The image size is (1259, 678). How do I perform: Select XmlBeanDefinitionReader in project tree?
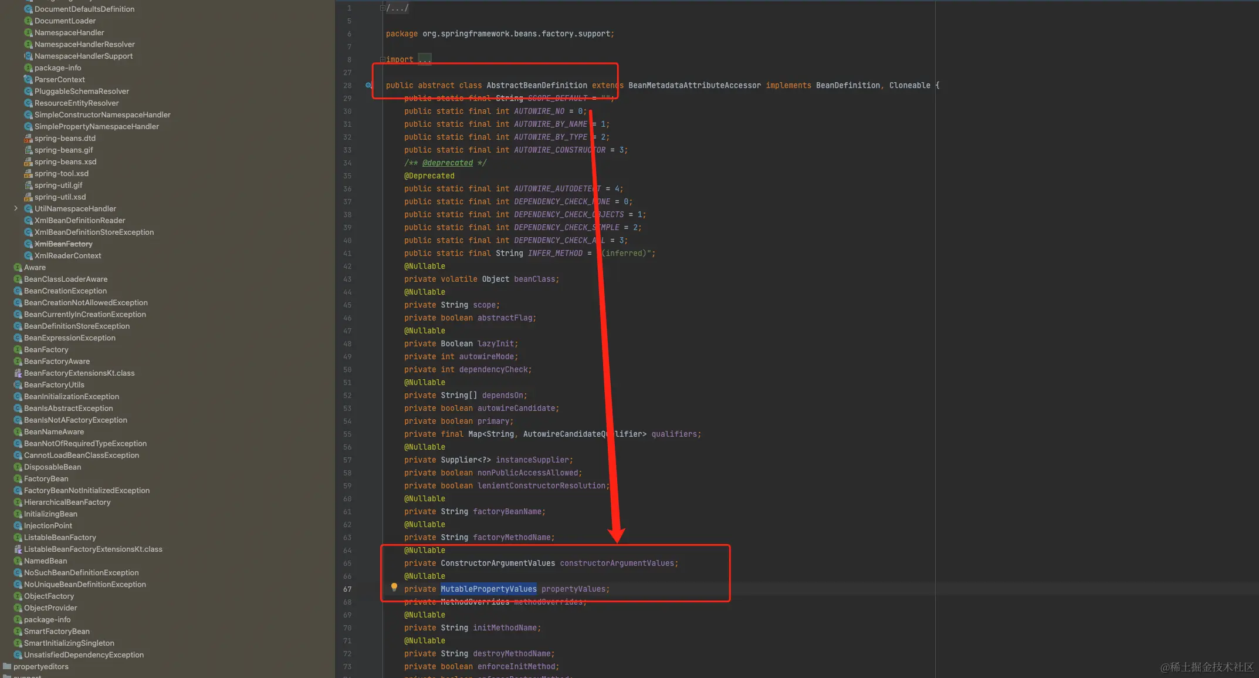tap(80, 221)
